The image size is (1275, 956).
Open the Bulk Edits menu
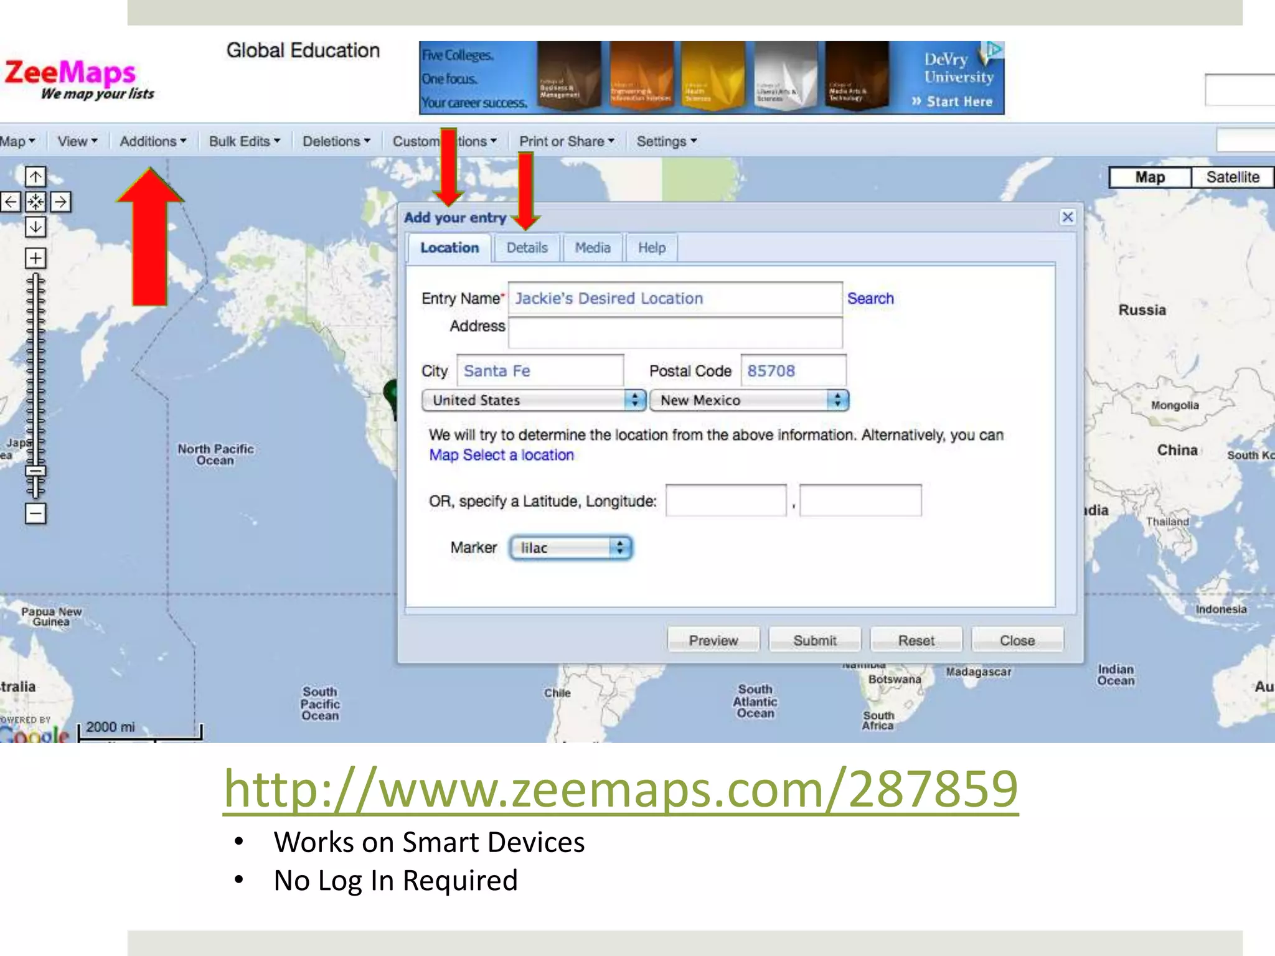245,141
